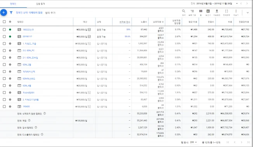This screenshot has width=253, height=147.
Task: Click cost value ₩13,613,764
Action: (x=226, y=36)
